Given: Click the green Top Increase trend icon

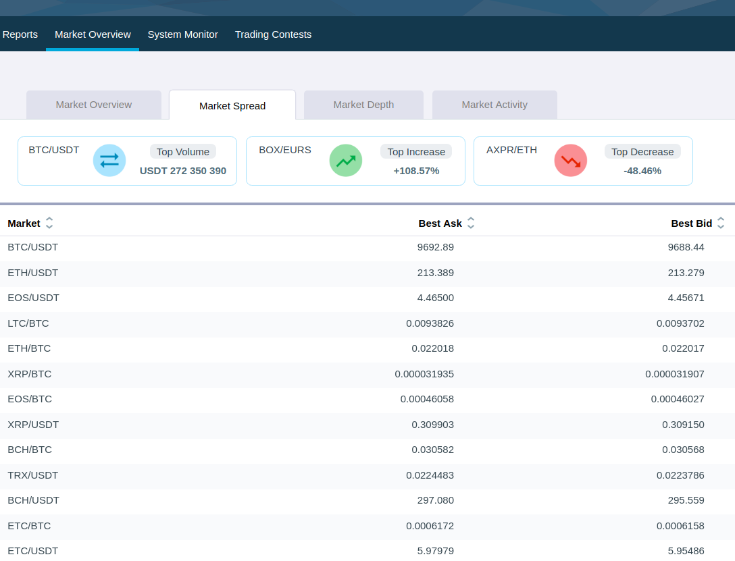Looking at the screenshot, I should pos(346,161).
